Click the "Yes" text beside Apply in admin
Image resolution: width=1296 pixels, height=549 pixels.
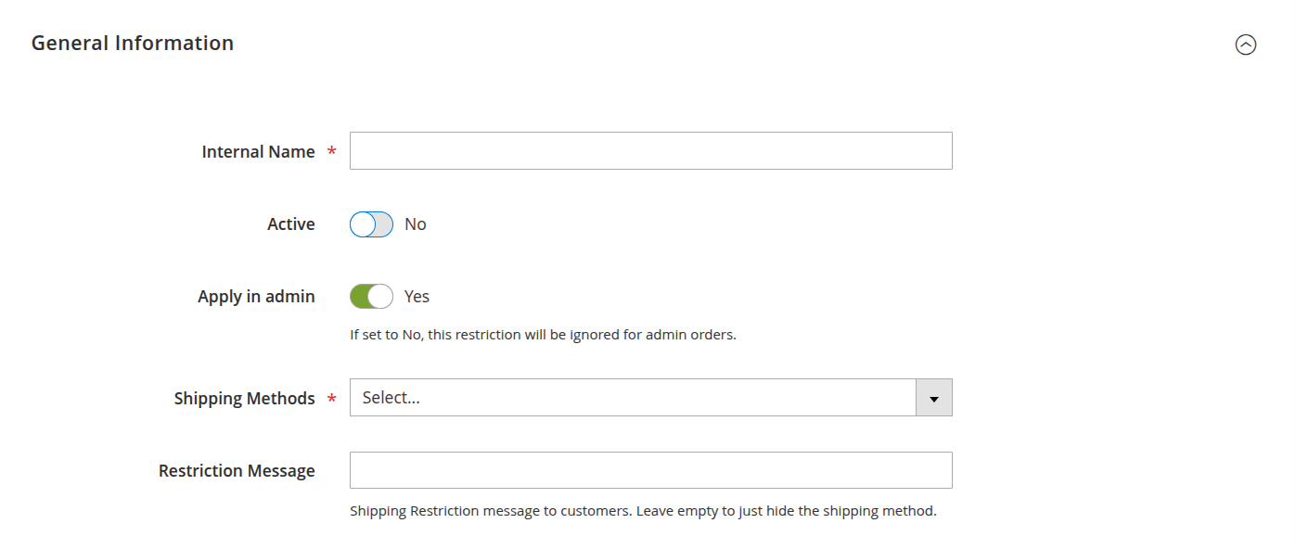coord(417,297)
